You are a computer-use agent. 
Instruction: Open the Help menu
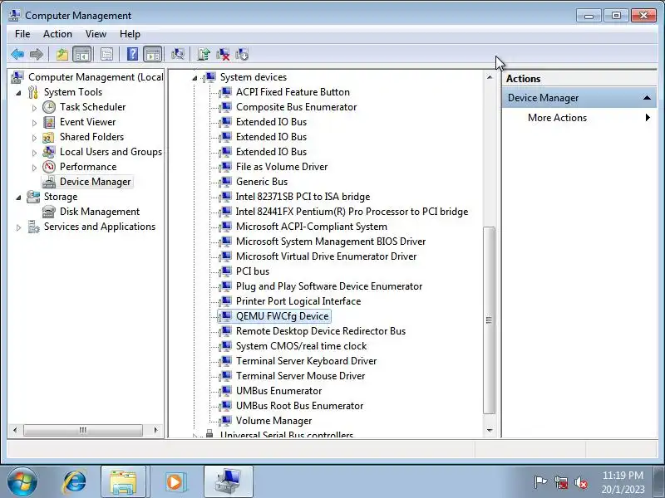(x=130, y=34)
